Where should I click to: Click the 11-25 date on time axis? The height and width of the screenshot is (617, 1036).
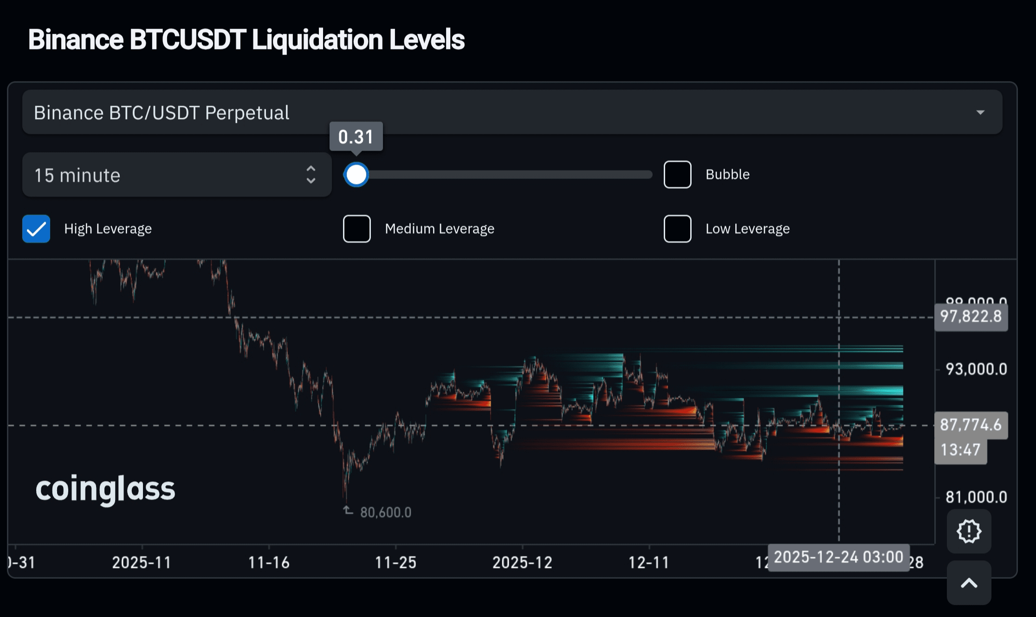(x=395, y=563)
